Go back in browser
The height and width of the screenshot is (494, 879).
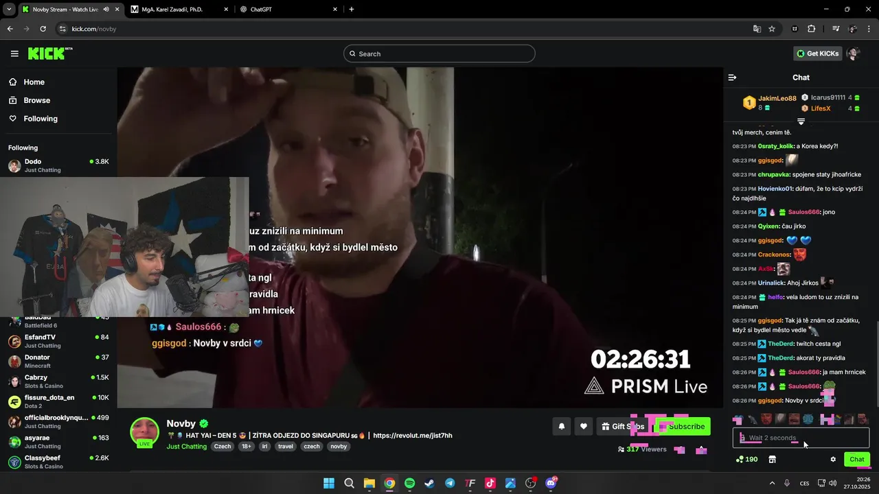[10, 29]
